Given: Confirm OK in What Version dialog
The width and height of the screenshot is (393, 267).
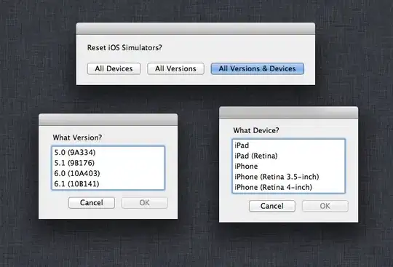Looking at the screenshot, I should 145,203.
